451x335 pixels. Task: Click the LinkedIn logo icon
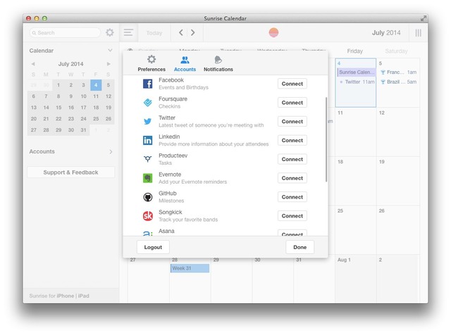pyautogui.click(x=147, y=140)
